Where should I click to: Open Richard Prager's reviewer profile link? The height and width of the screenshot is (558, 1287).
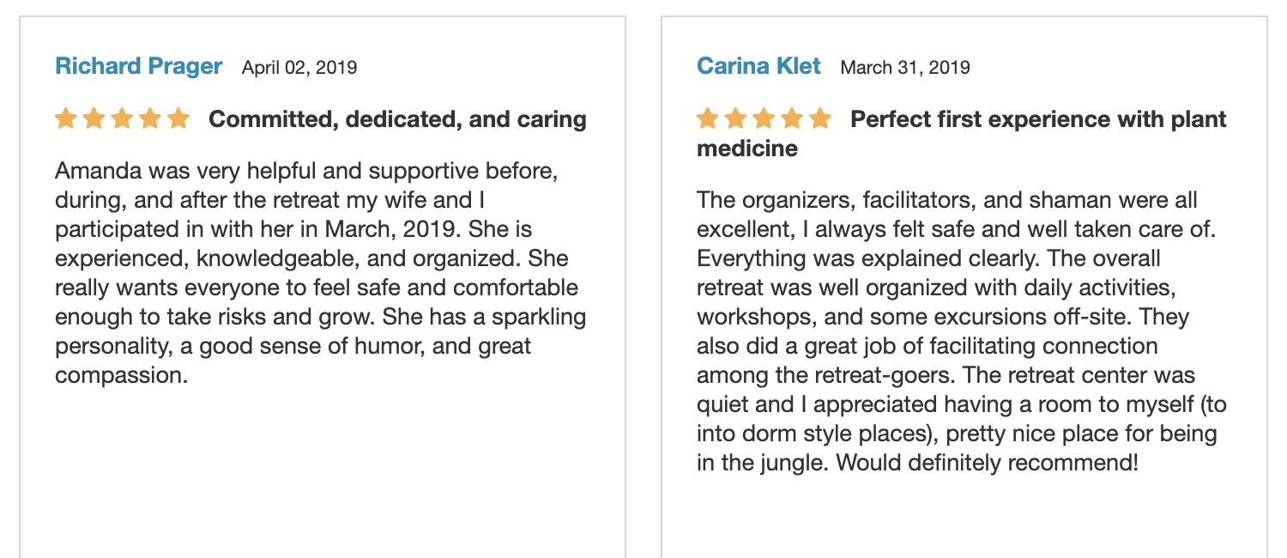pyautogui.click(x=138, y=66)
